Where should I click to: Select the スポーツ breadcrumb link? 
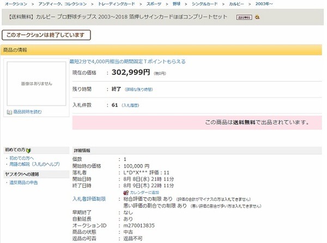154,4
